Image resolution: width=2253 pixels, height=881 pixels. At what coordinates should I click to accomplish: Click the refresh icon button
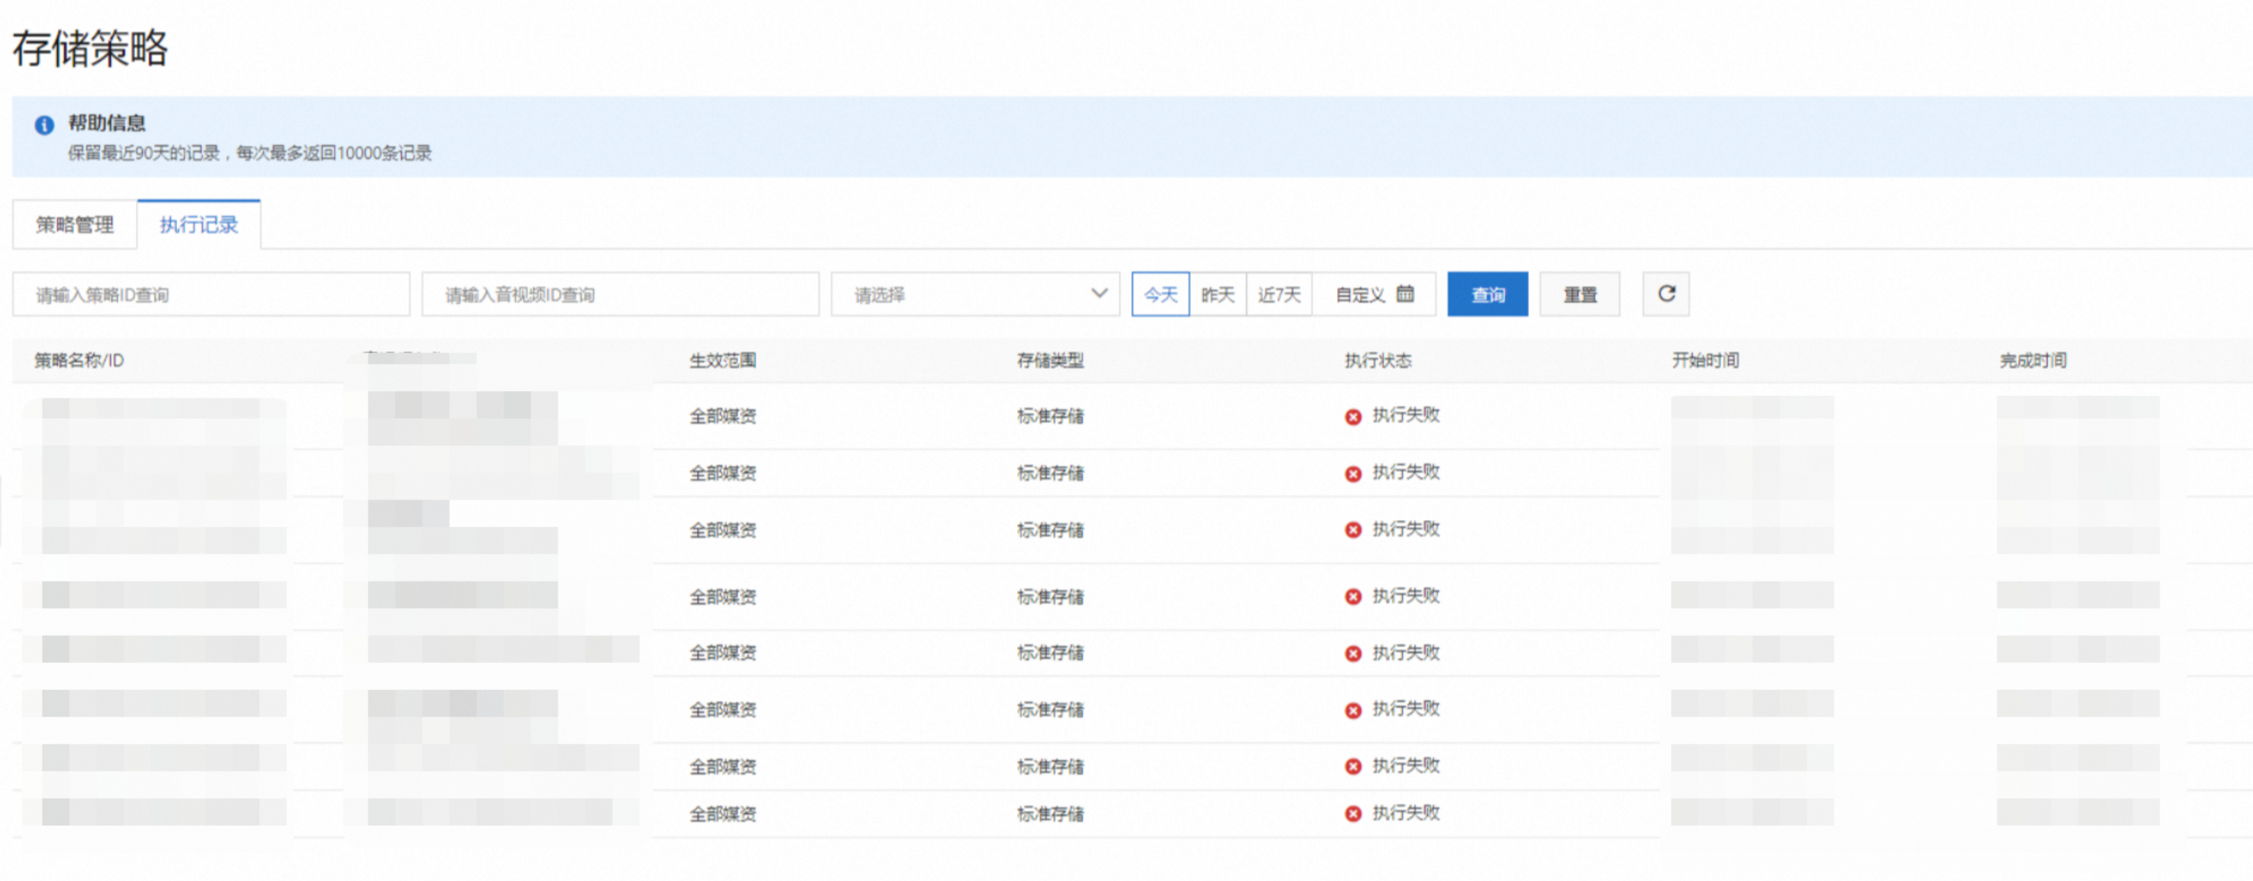coord(1665,294)
